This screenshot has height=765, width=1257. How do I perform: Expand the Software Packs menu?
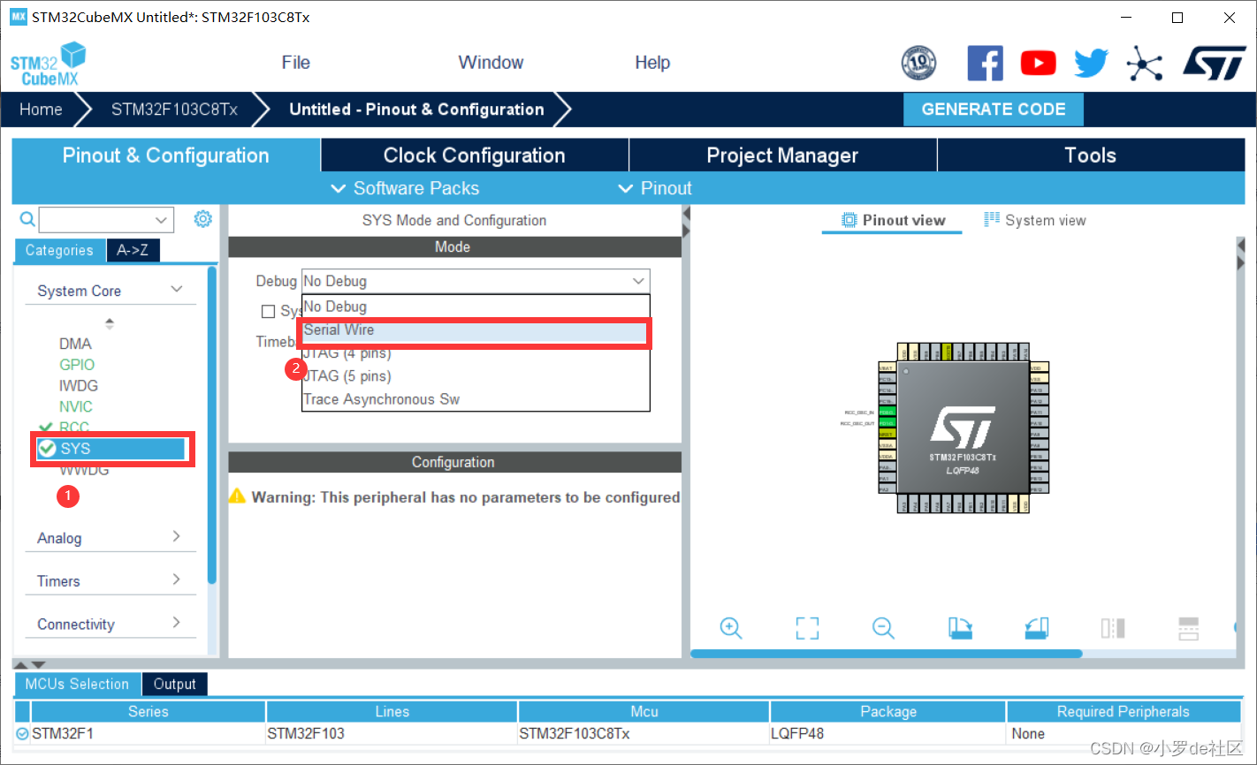405,188
